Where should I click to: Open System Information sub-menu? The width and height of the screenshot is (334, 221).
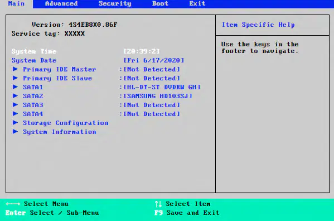60,132
